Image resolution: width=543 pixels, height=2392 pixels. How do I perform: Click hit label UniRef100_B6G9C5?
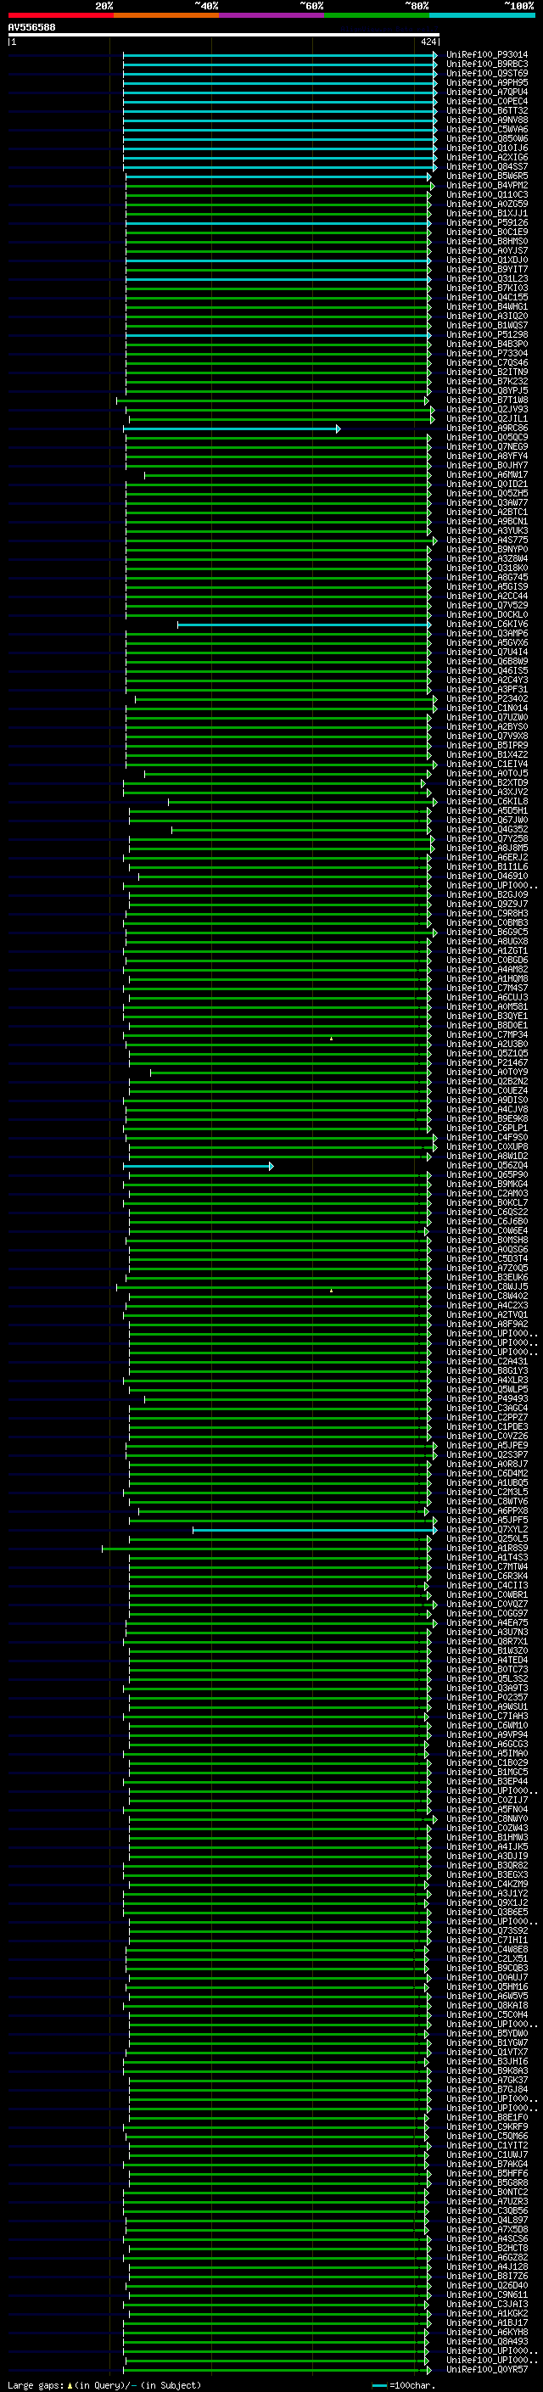[487, 933]
